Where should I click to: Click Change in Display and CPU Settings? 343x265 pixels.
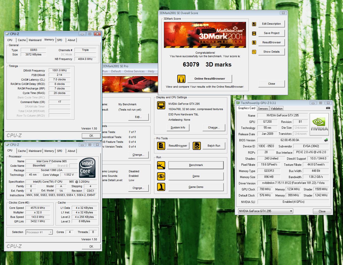point(214,128)
